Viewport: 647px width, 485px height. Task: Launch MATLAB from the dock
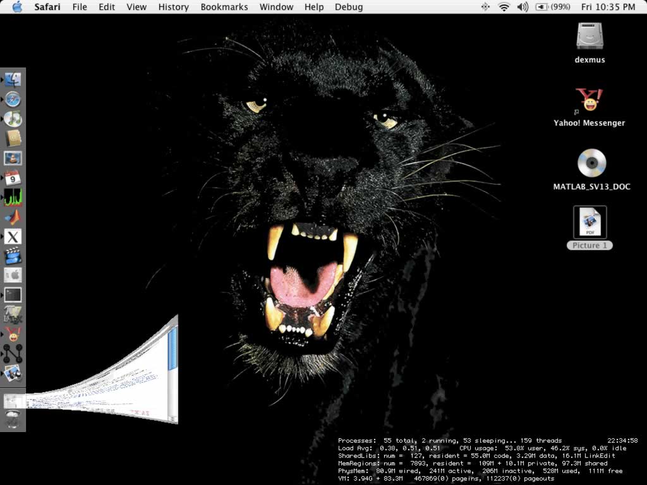tap(13, 217)
